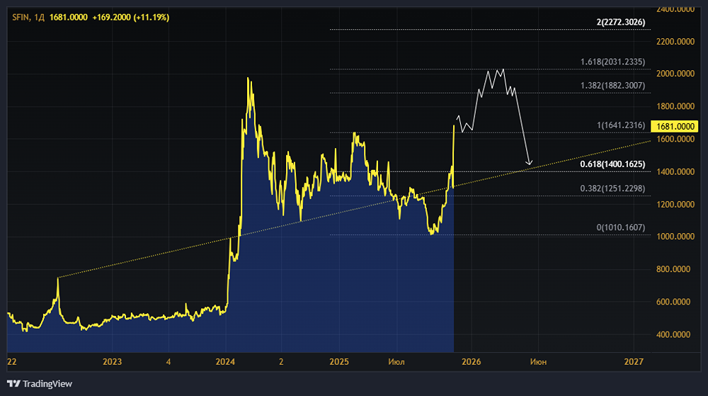Click Fibonacci level 0.618(1400.1625) label
708x396 pixels.
[x=612, y=164]
